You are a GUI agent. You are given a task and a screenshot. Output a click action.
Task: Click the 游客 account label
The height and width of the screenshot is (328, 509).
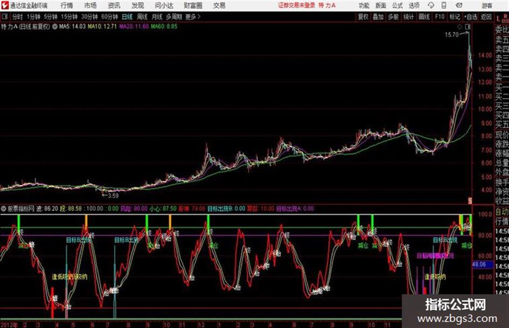coord(487,5)
